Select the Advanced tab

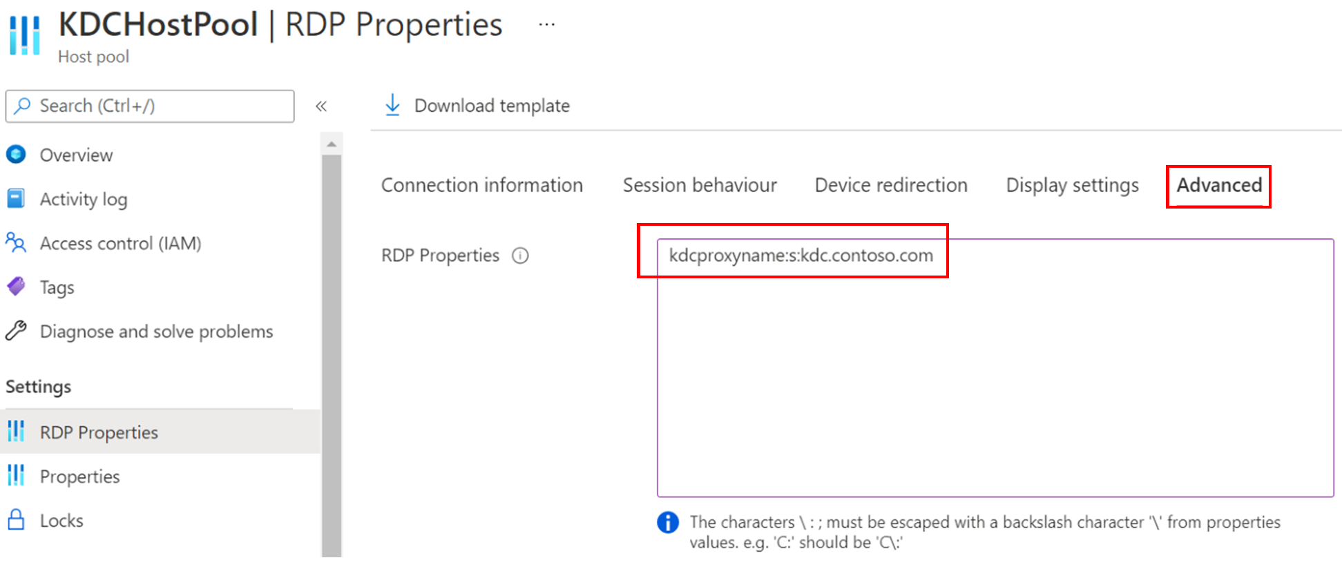click(x=1219, y=185)
